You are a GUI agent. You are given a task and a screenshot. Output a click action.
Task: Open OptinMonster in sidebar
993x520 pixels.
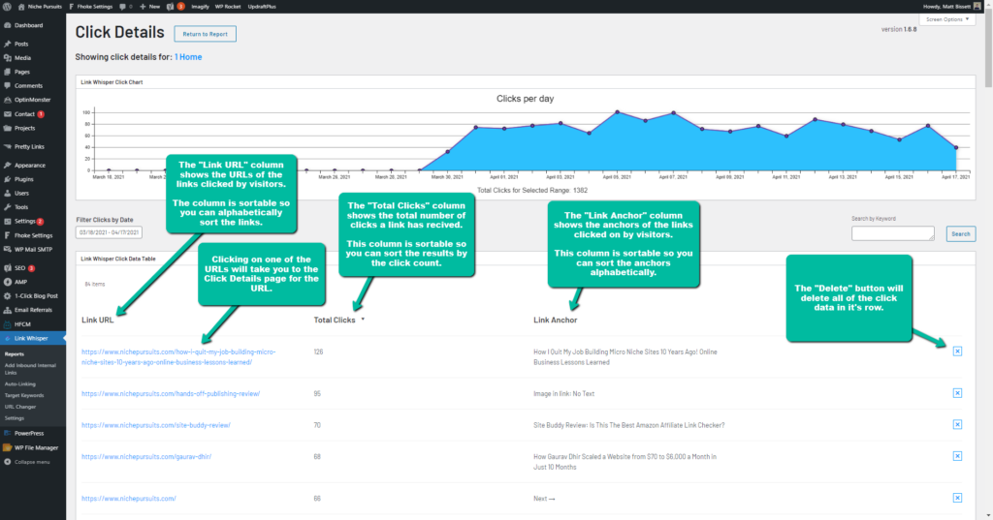tap(33, 100)
